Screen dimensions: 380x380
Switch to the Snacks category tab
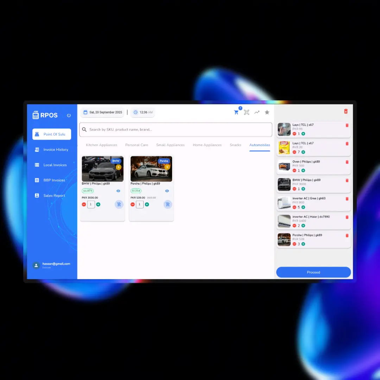pos(235,145)
